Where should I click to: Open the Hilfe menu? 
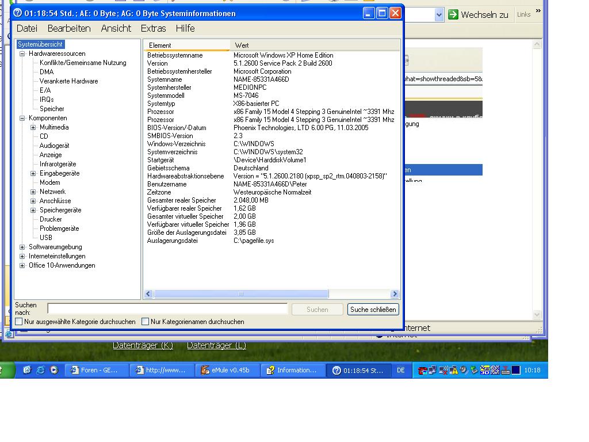tap(185, 28)
